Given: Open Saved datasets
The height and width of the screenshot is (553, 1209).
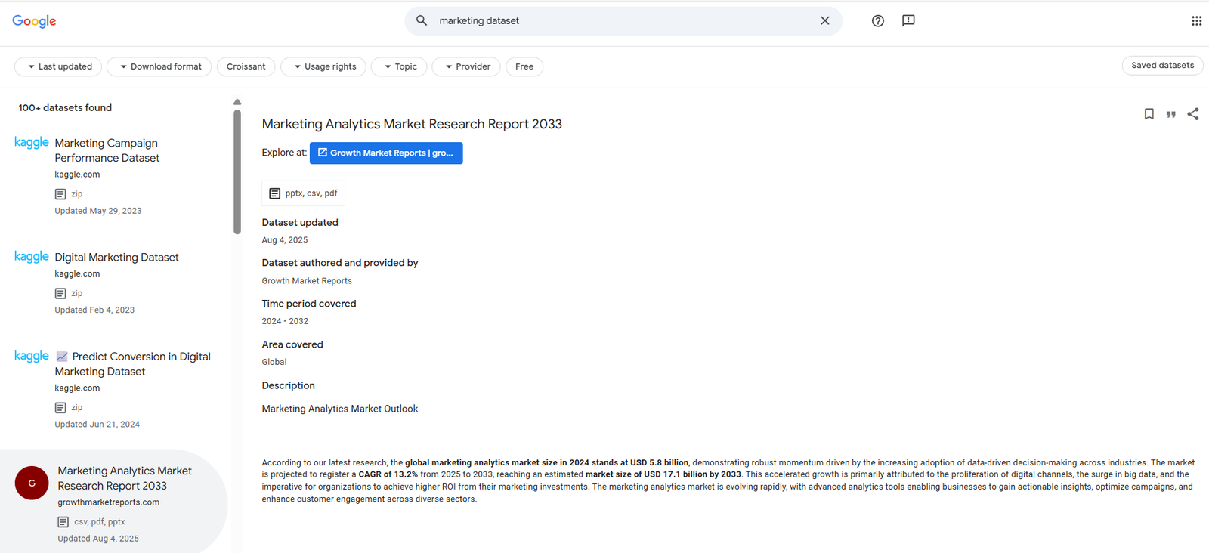Looking at the screenshot, I should 1162,66.
